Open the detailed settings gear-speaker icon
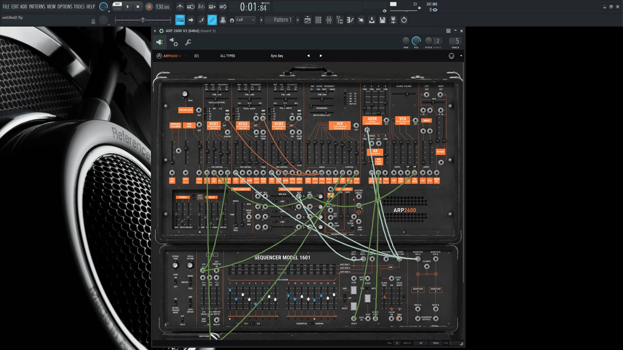The image size is (623, 350). pyautogui.click(x=174, y=42)
